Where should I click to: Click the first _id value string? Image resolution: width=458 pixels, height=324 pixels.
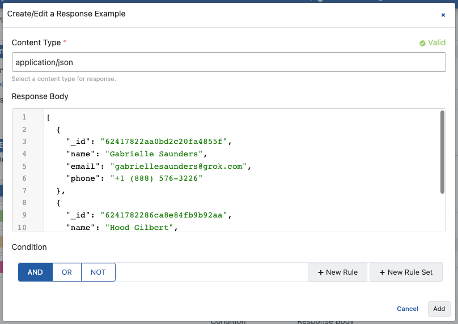pos(166,142)
